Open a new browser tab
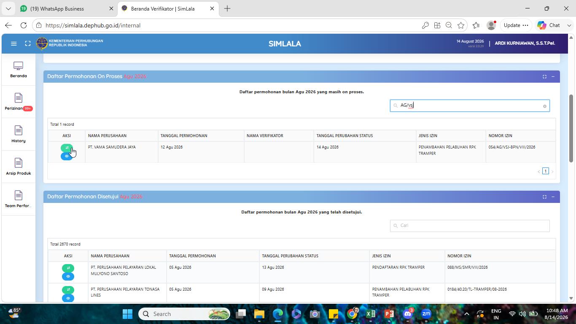Screen dimensions: 576x324 227,8
